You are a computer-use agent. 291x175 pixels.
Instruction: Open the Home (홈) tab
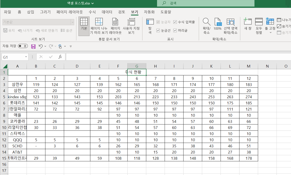coord(19,12)
